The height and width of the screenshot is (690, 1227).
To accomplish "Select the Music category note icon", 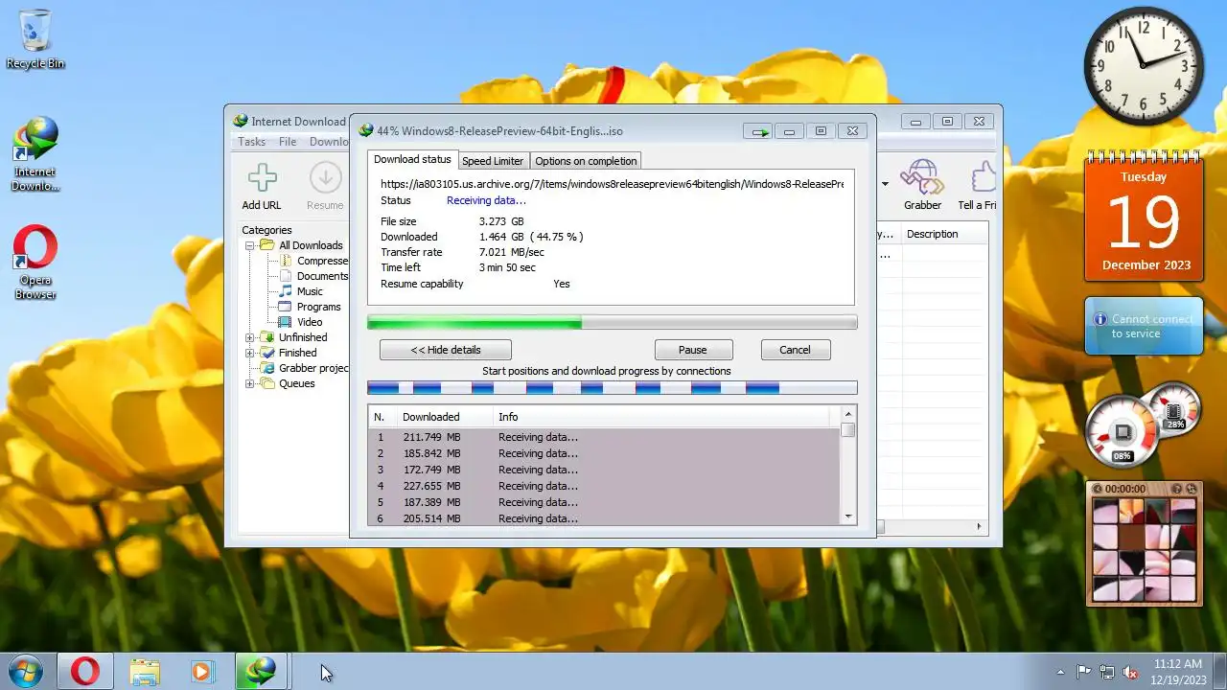I will [285, 291].
